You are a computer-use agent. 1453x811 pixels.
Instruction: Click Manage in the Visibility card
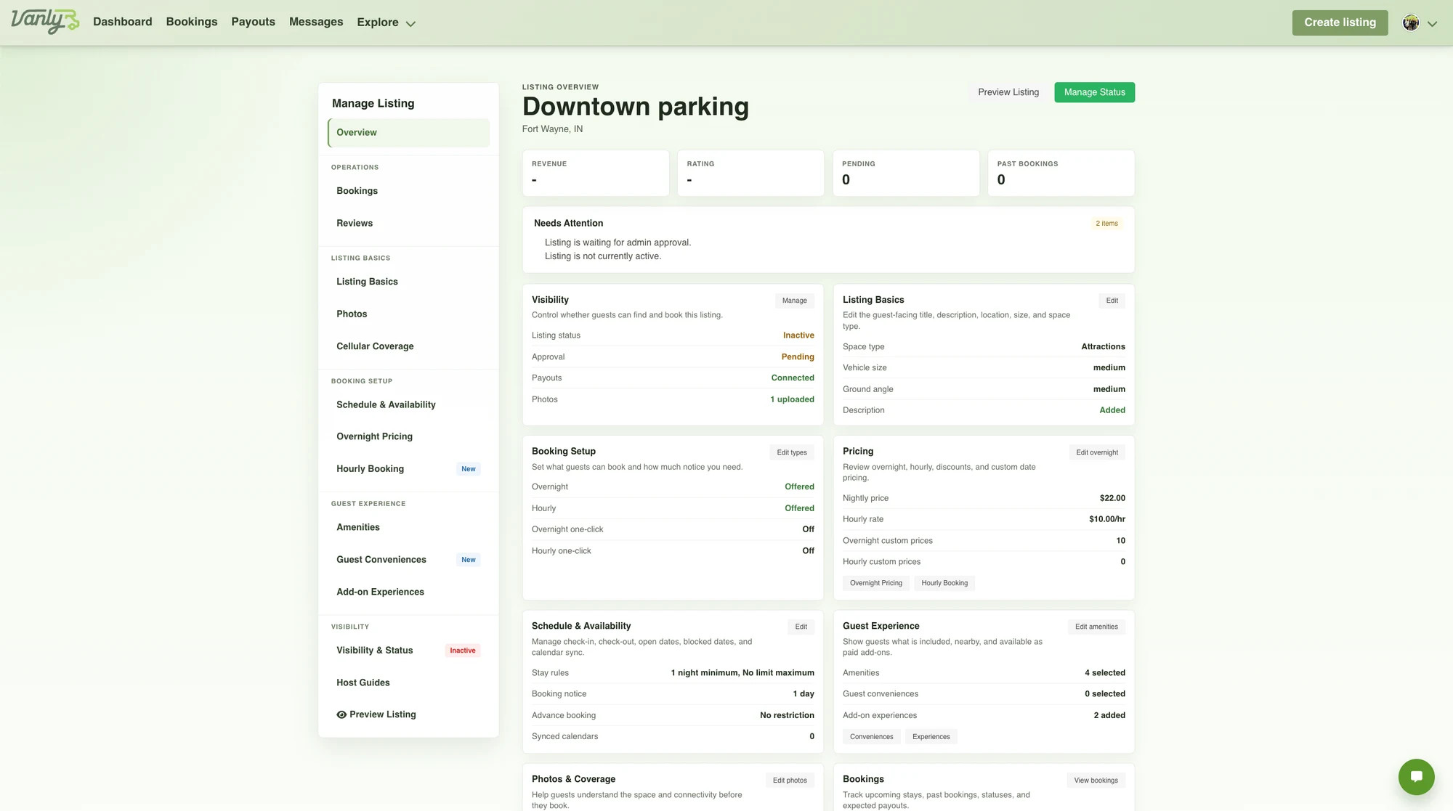pos(794,301)
